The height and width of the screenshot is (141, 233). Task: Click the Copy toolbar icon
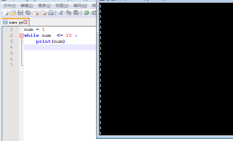tap(69, 13)
